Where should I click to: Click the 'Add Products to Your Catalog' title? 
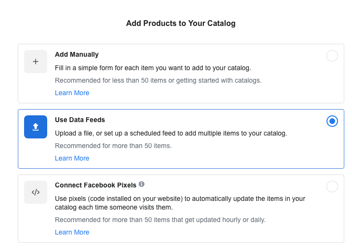[181, 23]
